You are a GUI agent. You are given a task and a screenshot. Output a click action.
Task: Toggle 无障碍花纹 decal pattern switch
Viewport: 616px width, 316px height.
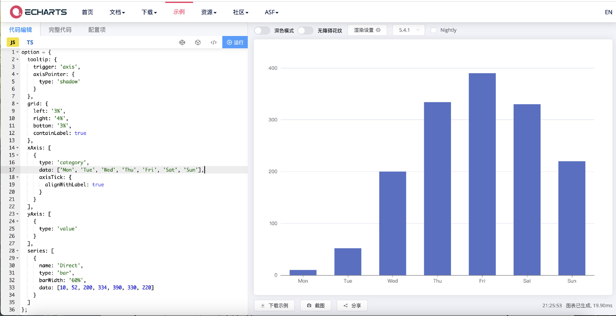click(305, 30)
